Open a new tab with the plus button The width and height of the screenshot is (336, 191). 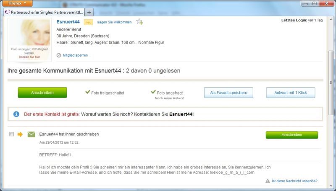89,12
